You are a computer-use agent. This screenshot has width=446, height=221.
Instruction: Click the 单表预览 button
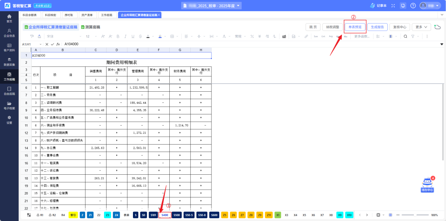pos(355,27)
